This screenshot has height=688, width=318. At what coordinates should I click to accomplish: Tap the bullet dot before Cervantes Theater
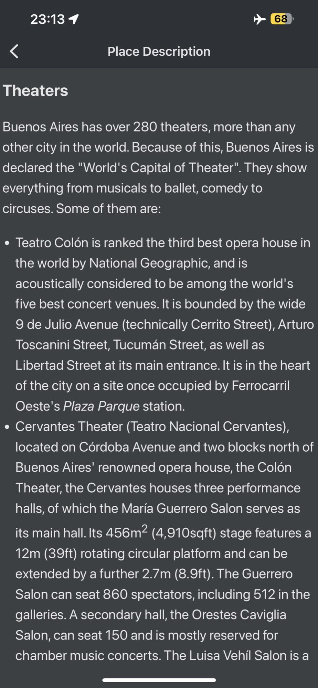pos(7,427)
